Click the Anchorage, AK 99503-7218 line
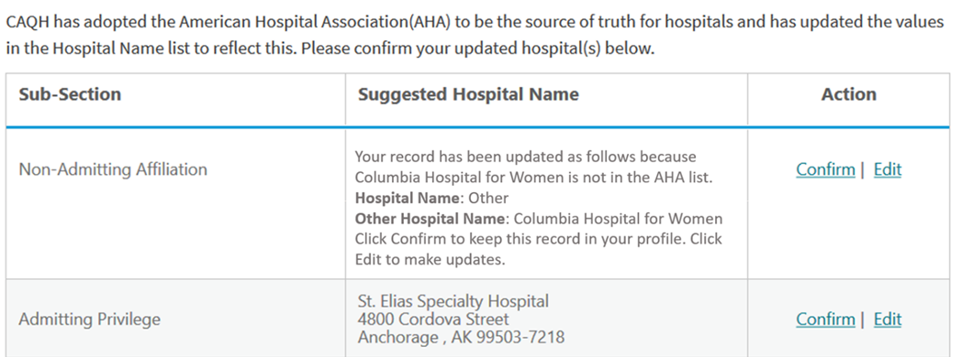Viewport: 961px width, 357px height. [461, 337]
